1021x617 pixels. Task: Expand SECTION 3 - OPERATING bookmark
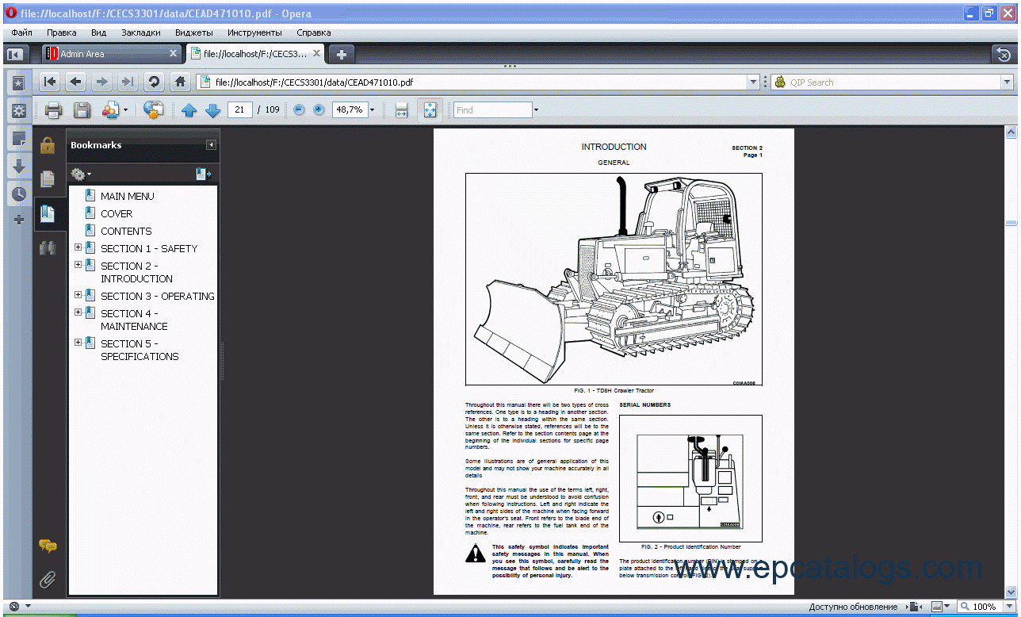click(x=78, y=295)
